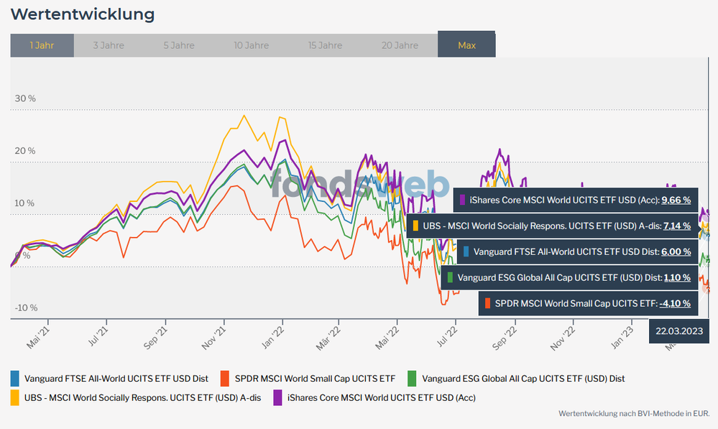Click blue Vanguard FTSE All-World legend swatch
Image resolution: width=718 pixels, height=429 pixels.
15,378
